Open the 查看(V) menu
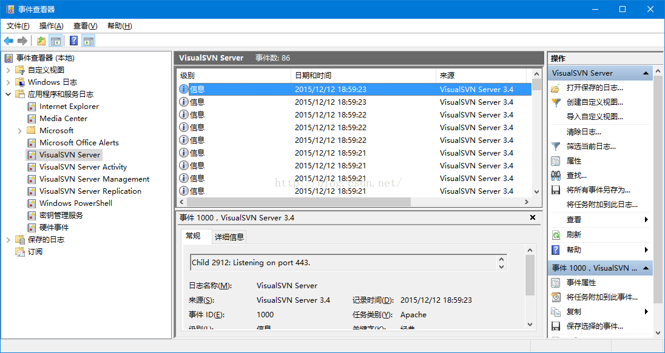The width and height of the screenshot is (665, 353). (85, 26)
